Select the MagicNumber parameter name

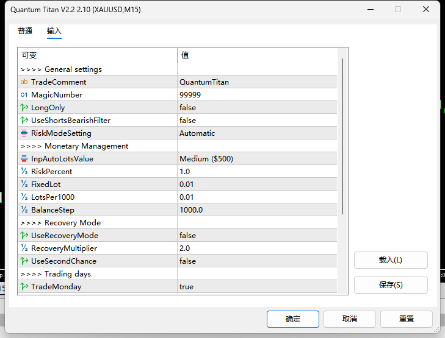[57, 94]
